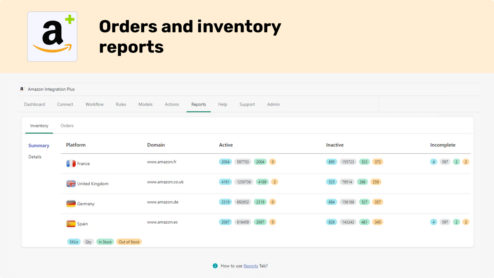Click the Amazon Integration Plus logo in the banner

[52, 36]
